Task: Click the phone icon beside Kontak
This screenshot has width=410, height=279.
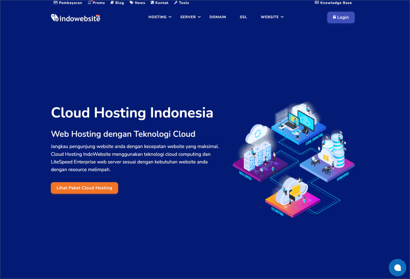Action: click(x=152, y=3)
